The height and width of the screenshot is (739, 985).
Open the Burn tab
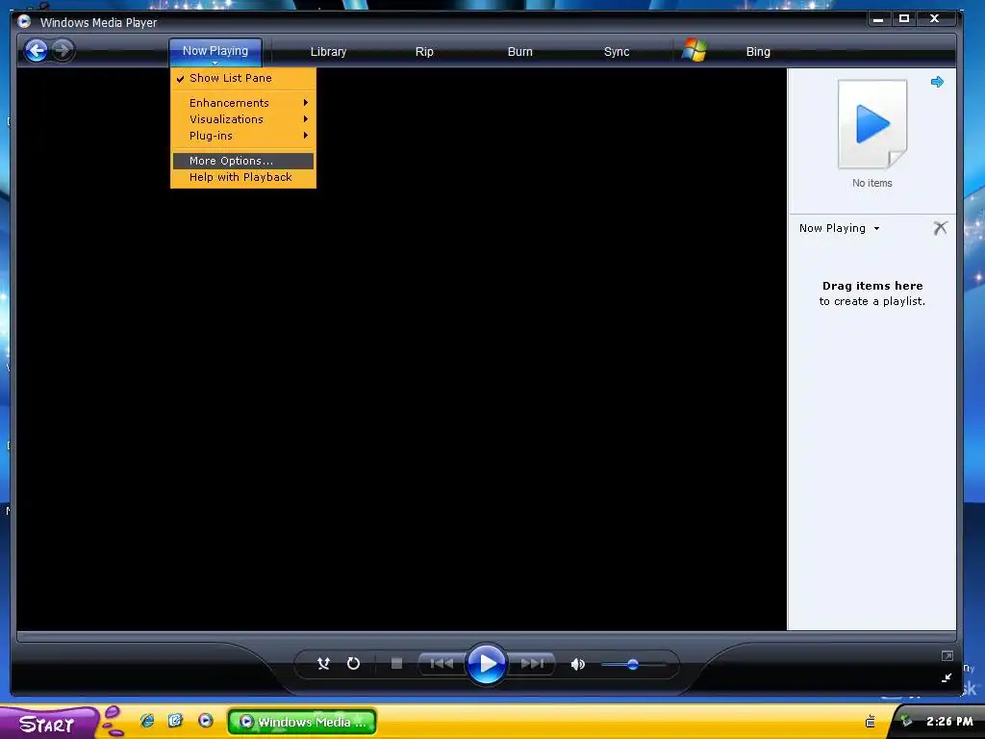(x=520, y=52)
